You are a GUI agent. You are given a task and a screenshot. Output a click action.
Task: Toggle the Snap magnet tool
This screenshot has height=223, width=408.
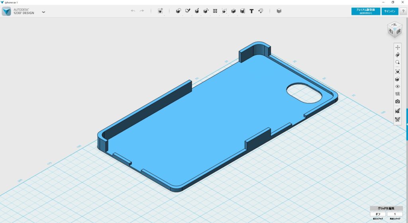tap(261, 11)
